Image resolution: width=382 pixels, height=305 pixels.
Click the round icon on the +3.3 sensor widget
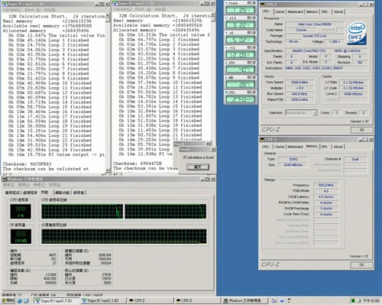254,18
